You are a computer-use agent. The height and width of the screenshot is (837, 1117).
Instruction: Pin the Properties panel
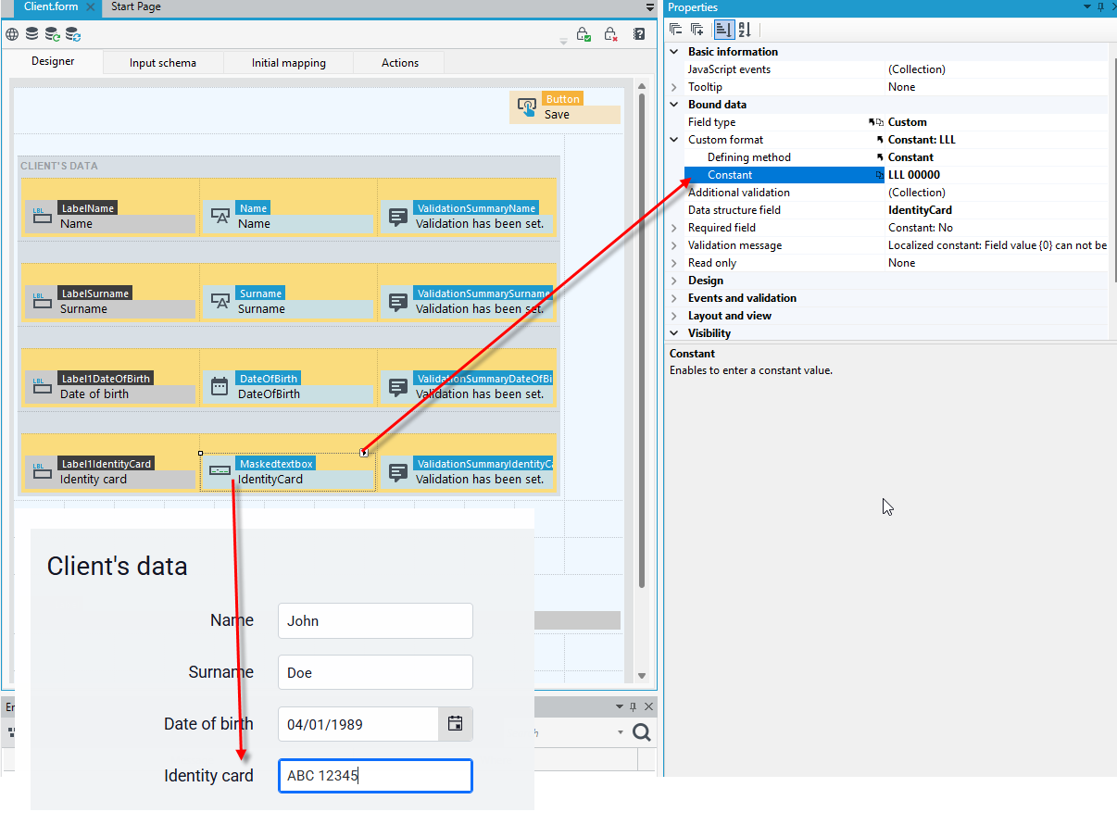coord(1100,7)
